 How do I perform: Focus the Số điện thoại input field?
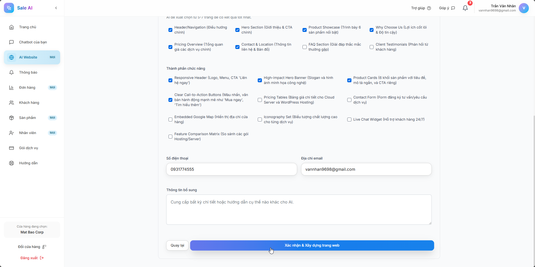[x=231, y=169]
